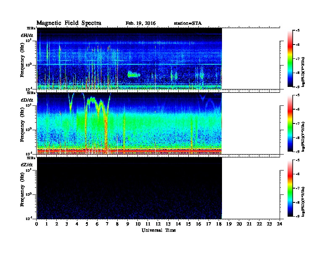Click the "-6" tick on dD/dt color bar

point(298,110)
